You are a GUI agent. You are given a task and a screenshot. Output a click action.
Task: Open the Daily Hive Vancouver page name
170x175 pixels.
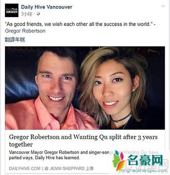click(x=47, y=7)
